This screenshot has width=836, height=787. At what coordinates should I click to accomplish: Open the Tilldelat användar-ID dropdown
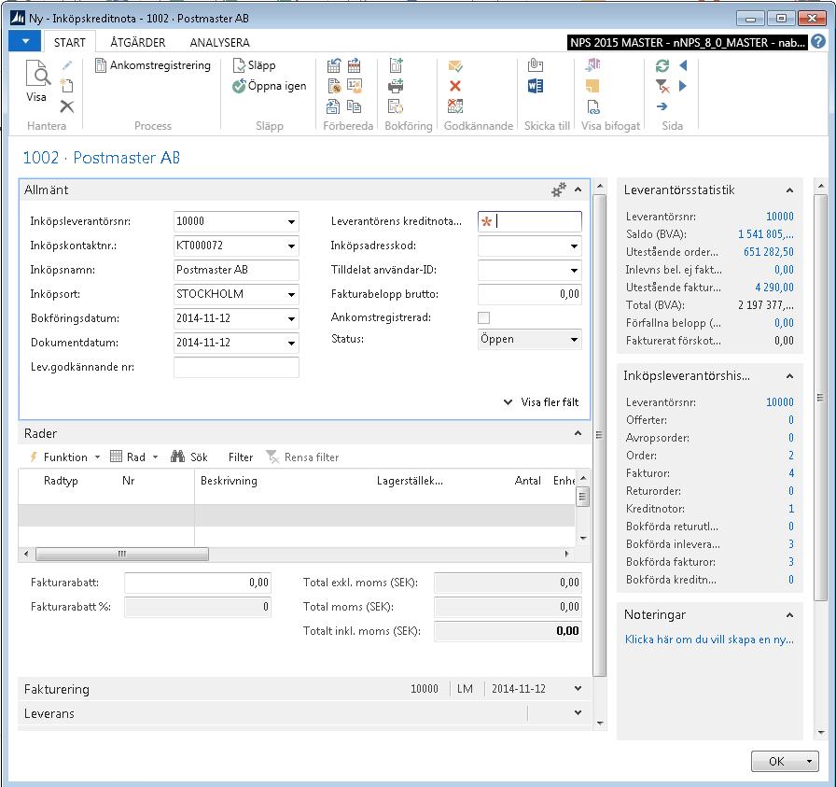tap(574, 270)
